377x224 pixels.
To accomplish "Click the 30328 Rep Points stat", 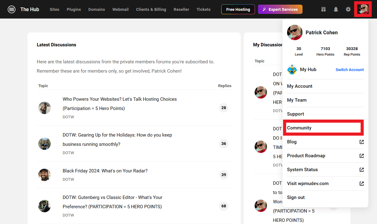I will (x=352, y=51).
